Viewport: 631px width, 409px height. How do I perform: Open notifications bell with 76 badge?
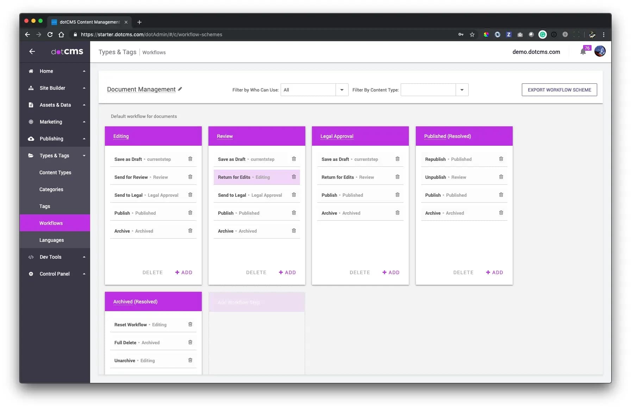coord(583,52)
